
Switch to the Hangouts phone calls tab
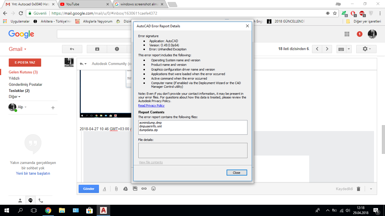(41, 201)
